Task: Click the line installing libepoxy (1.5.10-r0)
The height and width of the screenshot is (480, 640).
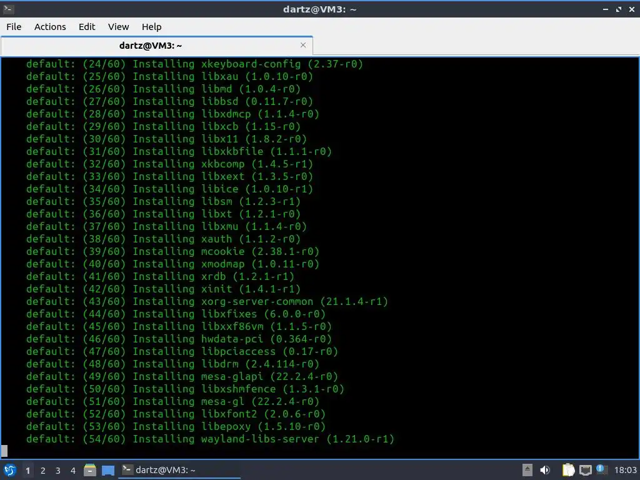Action: 176,426
